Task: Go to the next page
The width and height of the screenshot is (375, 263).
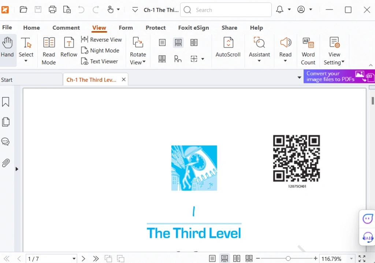Action: pyautogui.click(x=83, y=259)
